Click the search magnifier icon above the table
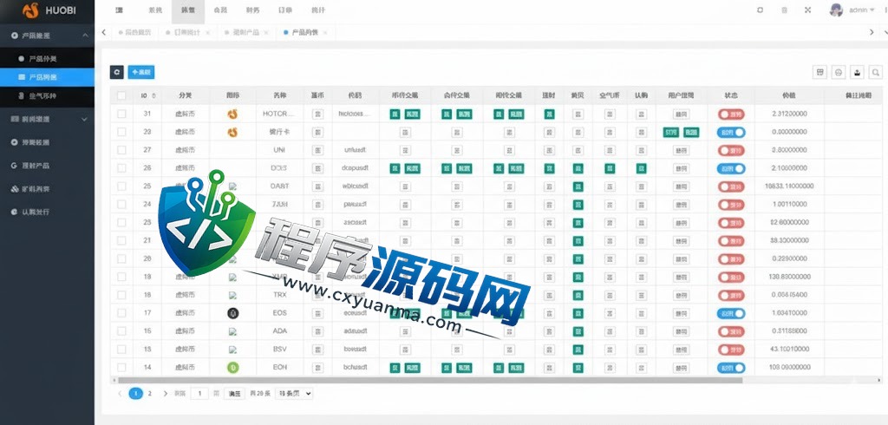The height and width of the screenshot is (425, 888). click(x=876, y=72)
